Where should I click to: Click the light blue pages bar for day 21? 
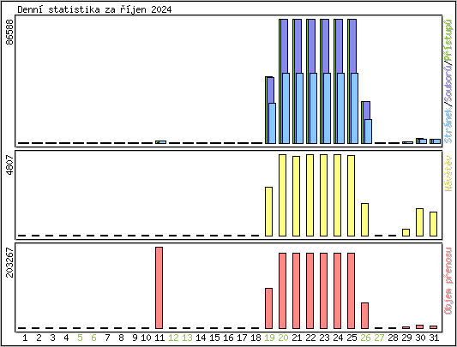coord(299,108)
